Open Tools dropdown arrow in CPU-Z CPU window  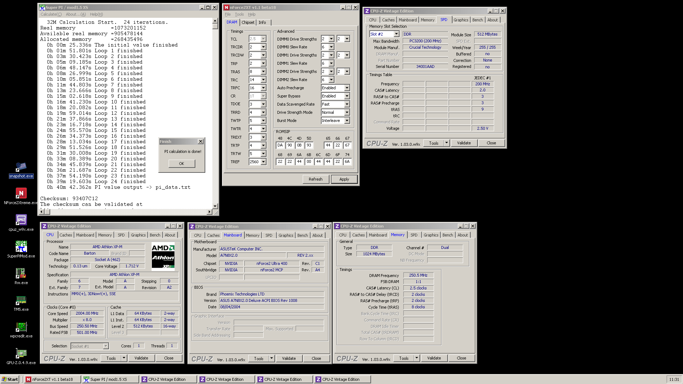coord(124,358)
